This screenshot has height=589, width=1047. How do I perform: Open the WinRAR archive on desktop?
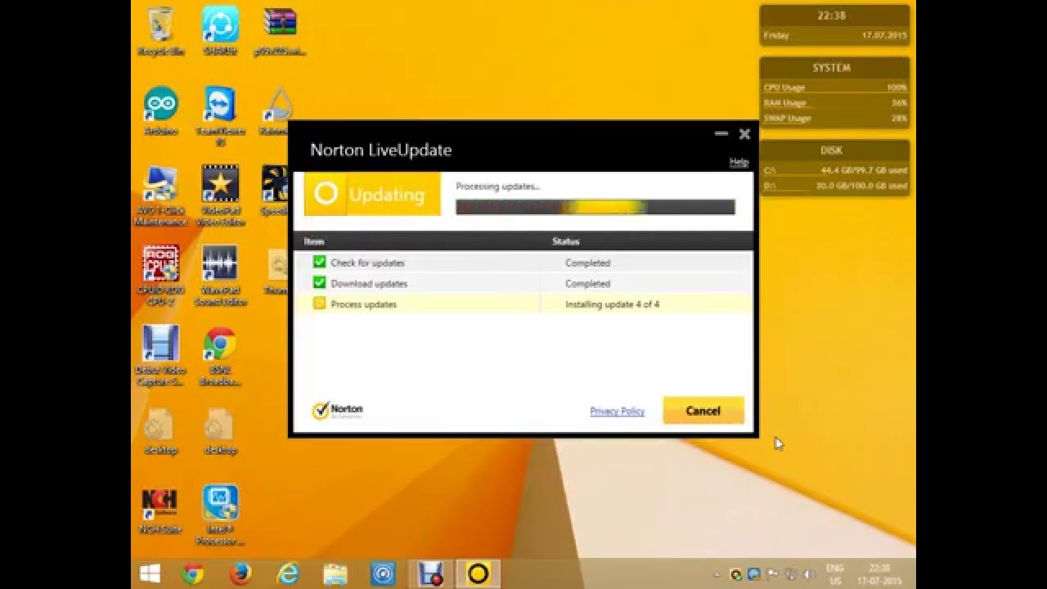pos(280,32)
